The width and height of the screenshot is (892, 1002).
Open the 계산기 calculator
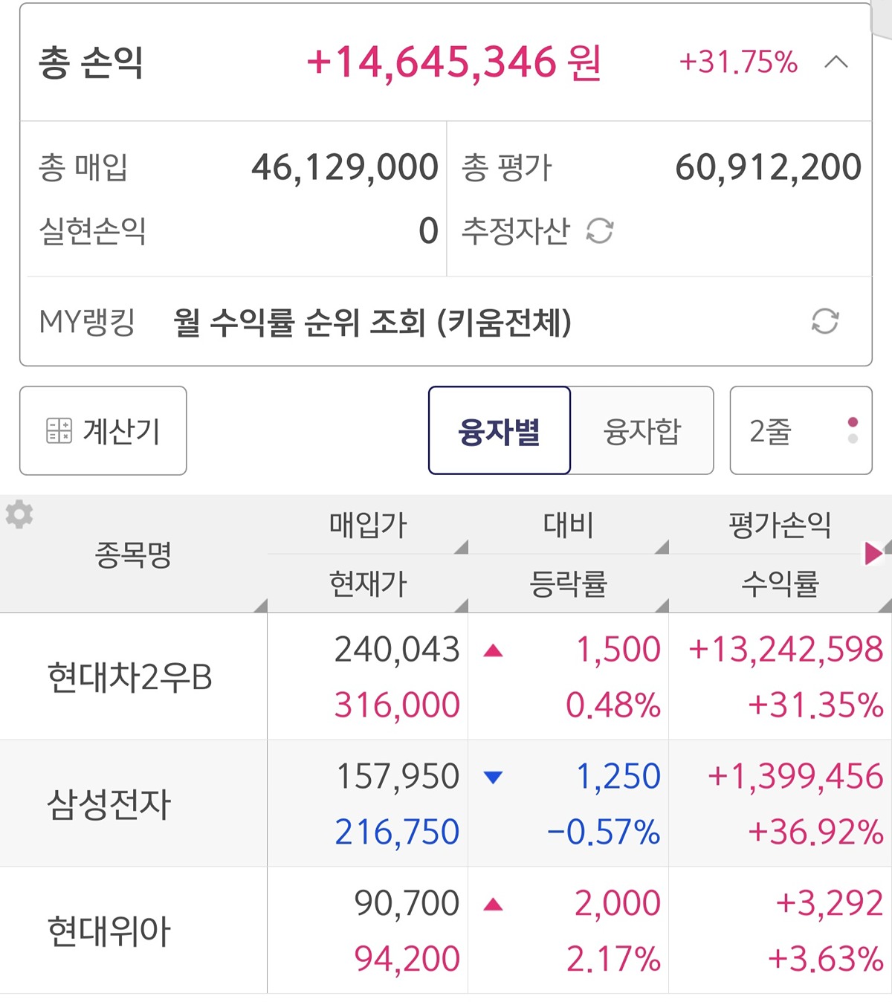click(103, 430)
